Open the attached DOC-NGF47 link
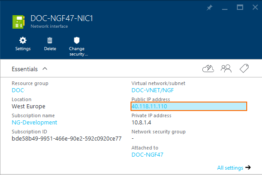 click(147, 155)
